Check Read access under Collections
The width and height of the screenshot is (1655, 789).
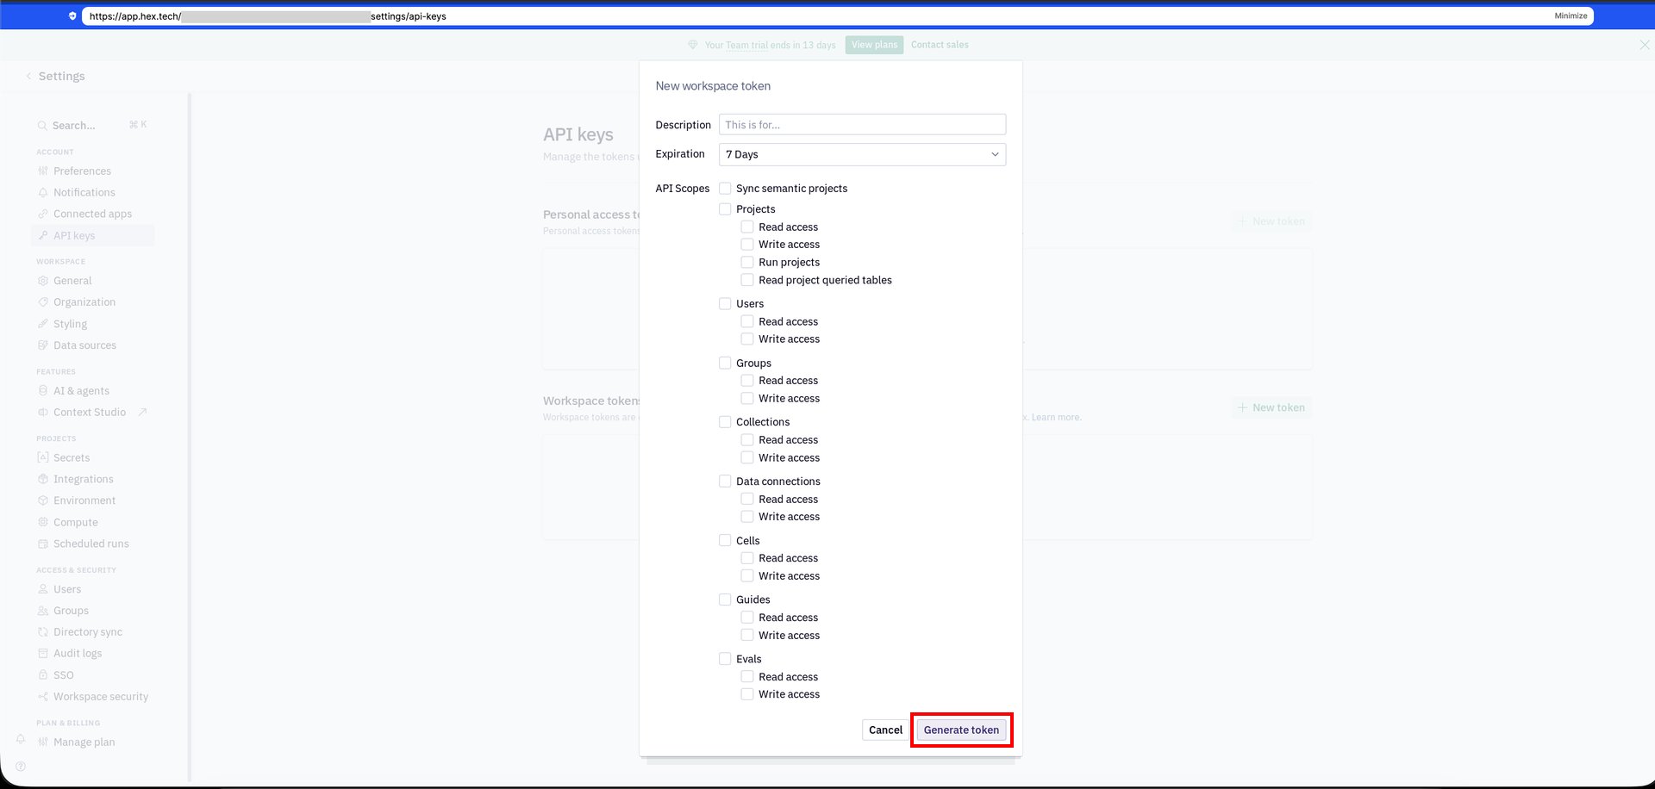pyautogui.click(x=747, y=440)
